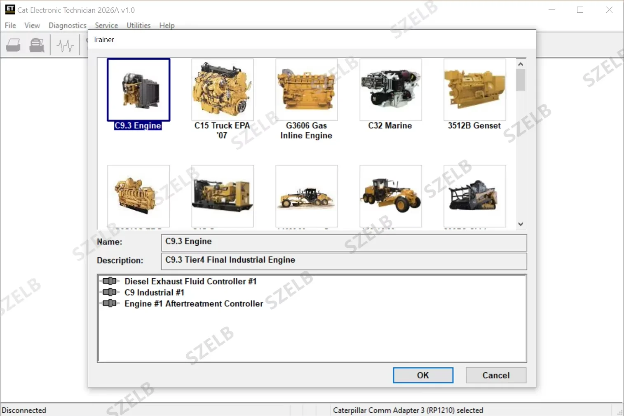Open the waveform diagnostics toolbar icon
Image resolution: width=624 pixels, height=416 pixels.
65,45
